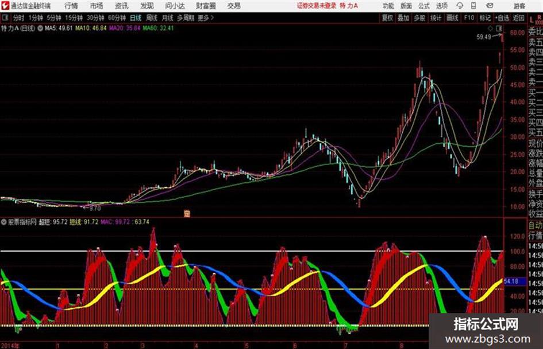Select the 月线 monthly period tab
The height and width of the screenshot is (349, 543).
168,18
